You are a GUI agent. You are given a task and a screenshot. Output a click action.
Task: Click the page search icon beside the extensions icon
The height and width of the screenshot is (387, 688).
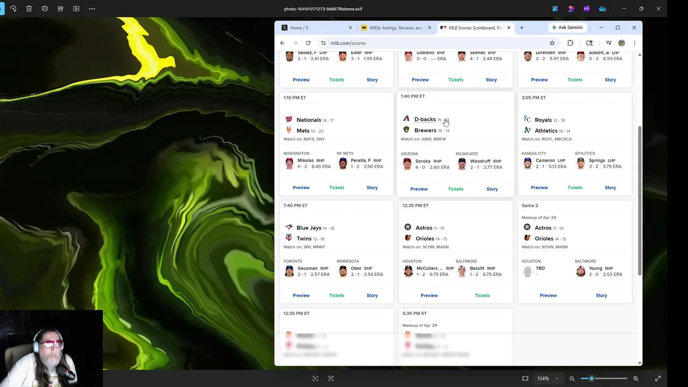point(590,43)
